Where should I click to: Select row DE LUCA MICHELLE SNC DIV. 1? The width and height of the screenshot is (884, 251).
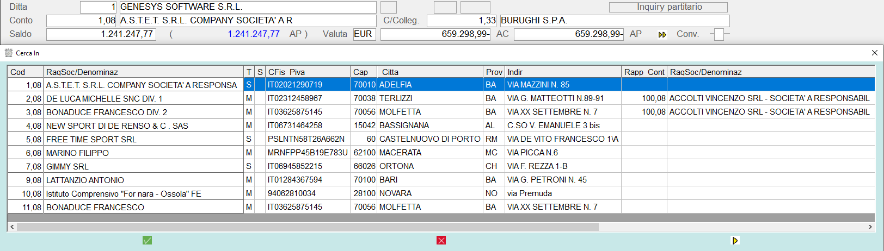[x=143, y=98]
